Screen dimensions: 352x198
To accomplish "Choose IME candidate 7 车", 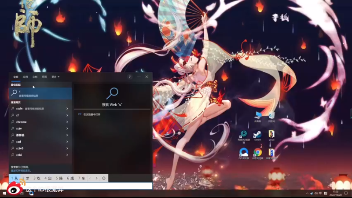I will (x=81, y=178).
